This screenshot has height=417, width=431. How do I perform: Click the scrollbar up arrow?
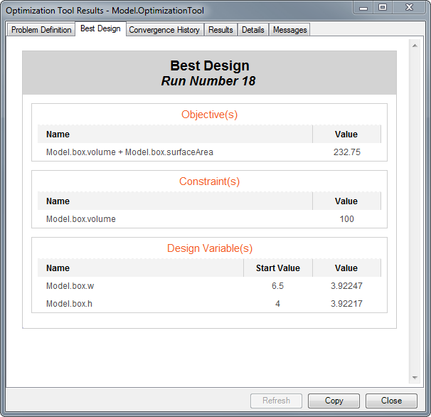[415, 45]
